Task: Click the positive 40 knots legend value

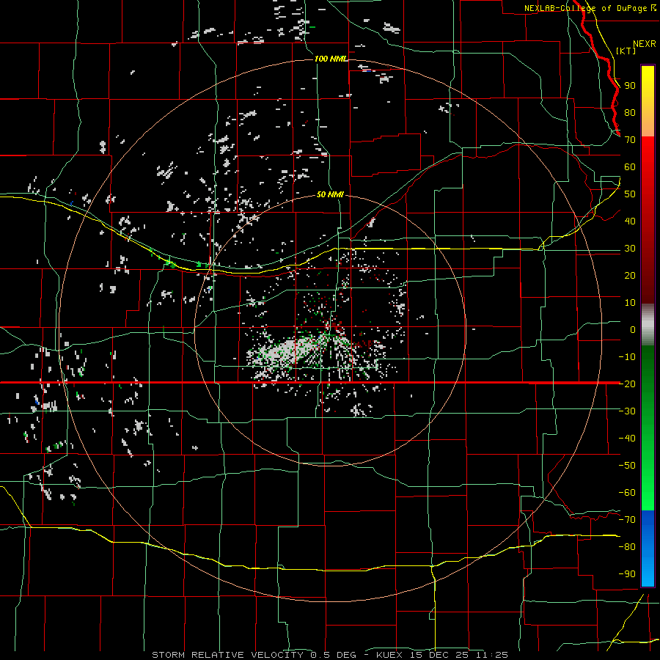Action: 630,221
